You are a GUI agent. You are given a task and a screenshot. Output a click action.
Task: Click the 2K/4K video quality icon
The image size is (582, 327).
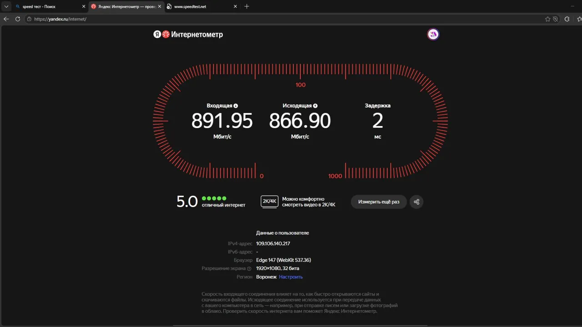pyautogui.click(x=270, y=201)
